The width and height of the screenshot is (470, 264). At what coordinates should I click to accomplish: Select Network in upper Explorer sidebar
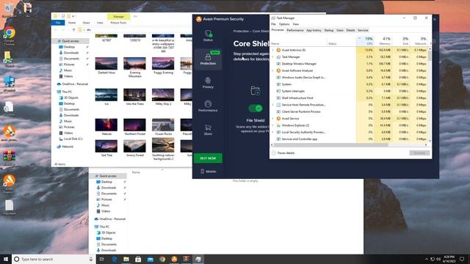click(65, 147)
